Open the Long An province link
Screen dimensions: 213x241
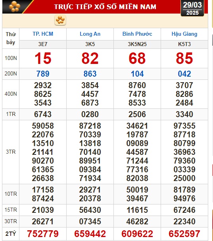coord(90,34)
